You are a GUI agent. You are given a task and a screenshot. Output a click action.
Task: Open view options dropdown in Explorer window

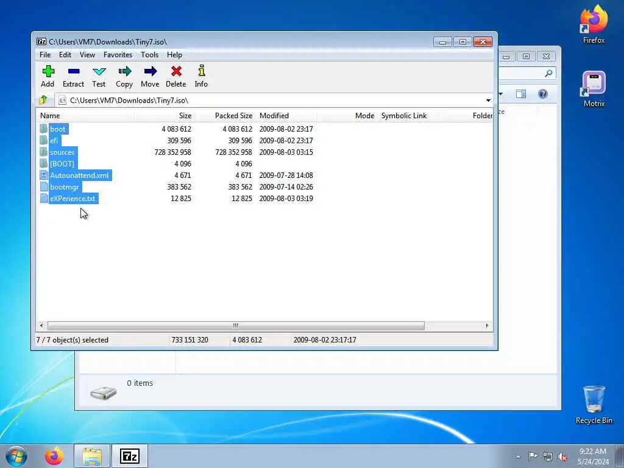tap(501, 94)
